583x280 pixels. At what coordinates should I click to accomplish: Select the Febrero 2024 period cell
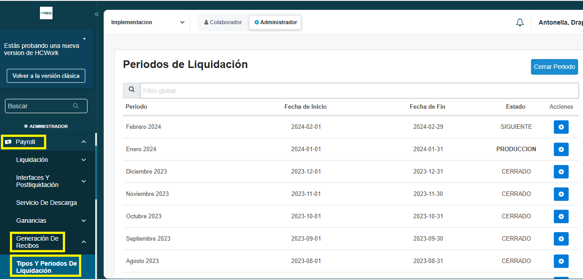[x=144, y=127]
